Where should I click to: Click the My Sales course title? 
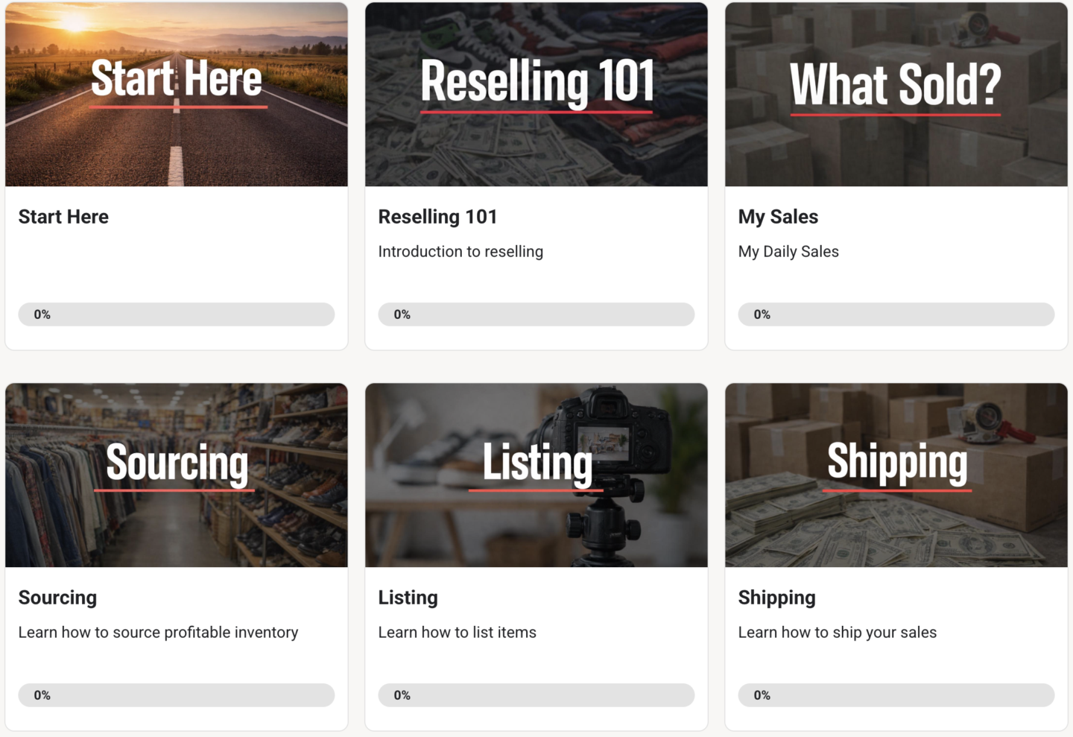coord(778,217)
